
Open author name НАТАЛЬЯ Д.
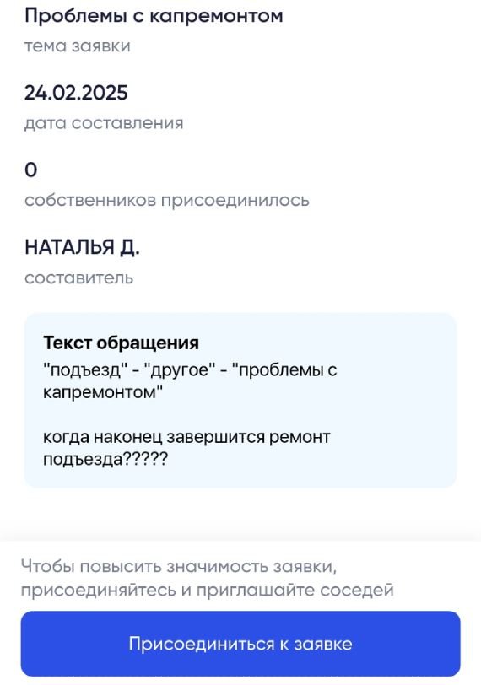point(82,247)
